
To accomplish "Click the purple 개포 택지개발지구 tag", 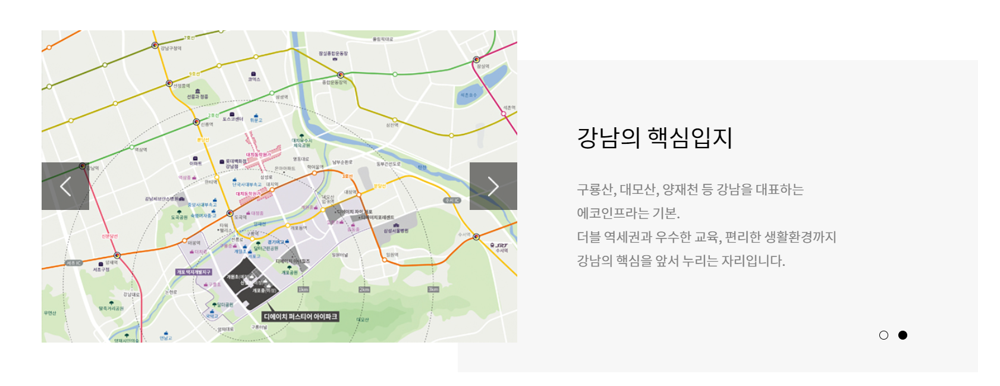I will (194, 272).
